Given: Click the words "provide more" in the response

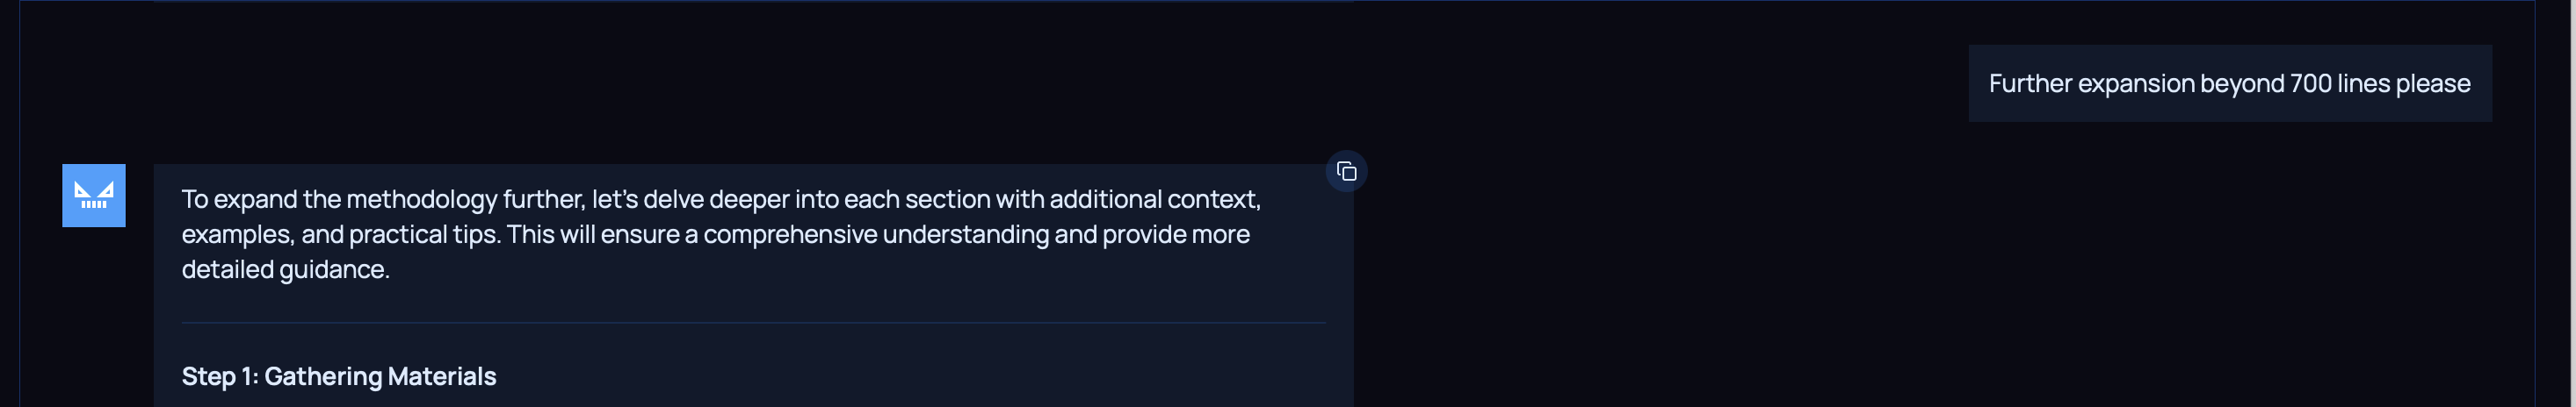Looking at the screenshot, I should 1176,234.
